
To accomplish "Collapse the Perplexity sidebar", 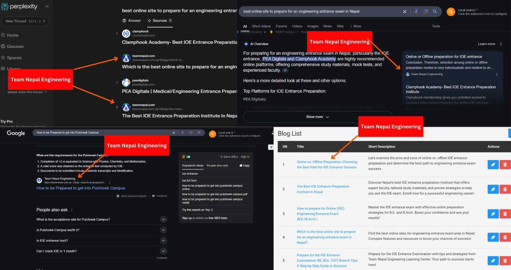I will click(x=47, y=6).
